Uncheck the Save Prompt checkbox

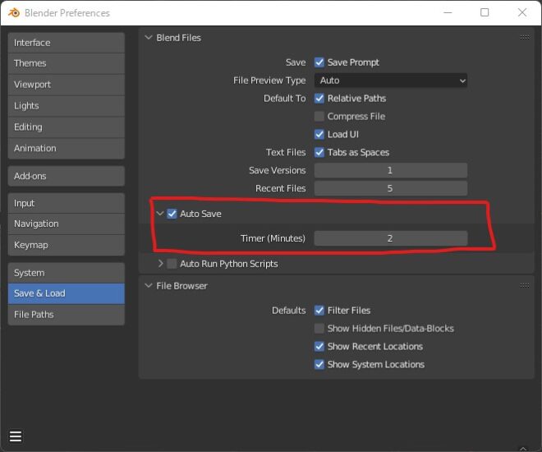[319, 62]
